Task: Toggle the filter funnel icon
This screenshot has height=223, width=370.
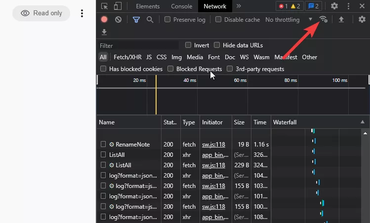Action: (x=136, y=20)
